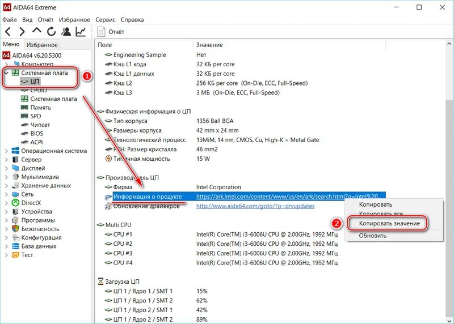Open the ark.intel.com product link
Screen dimensions: 454x324
288,197
